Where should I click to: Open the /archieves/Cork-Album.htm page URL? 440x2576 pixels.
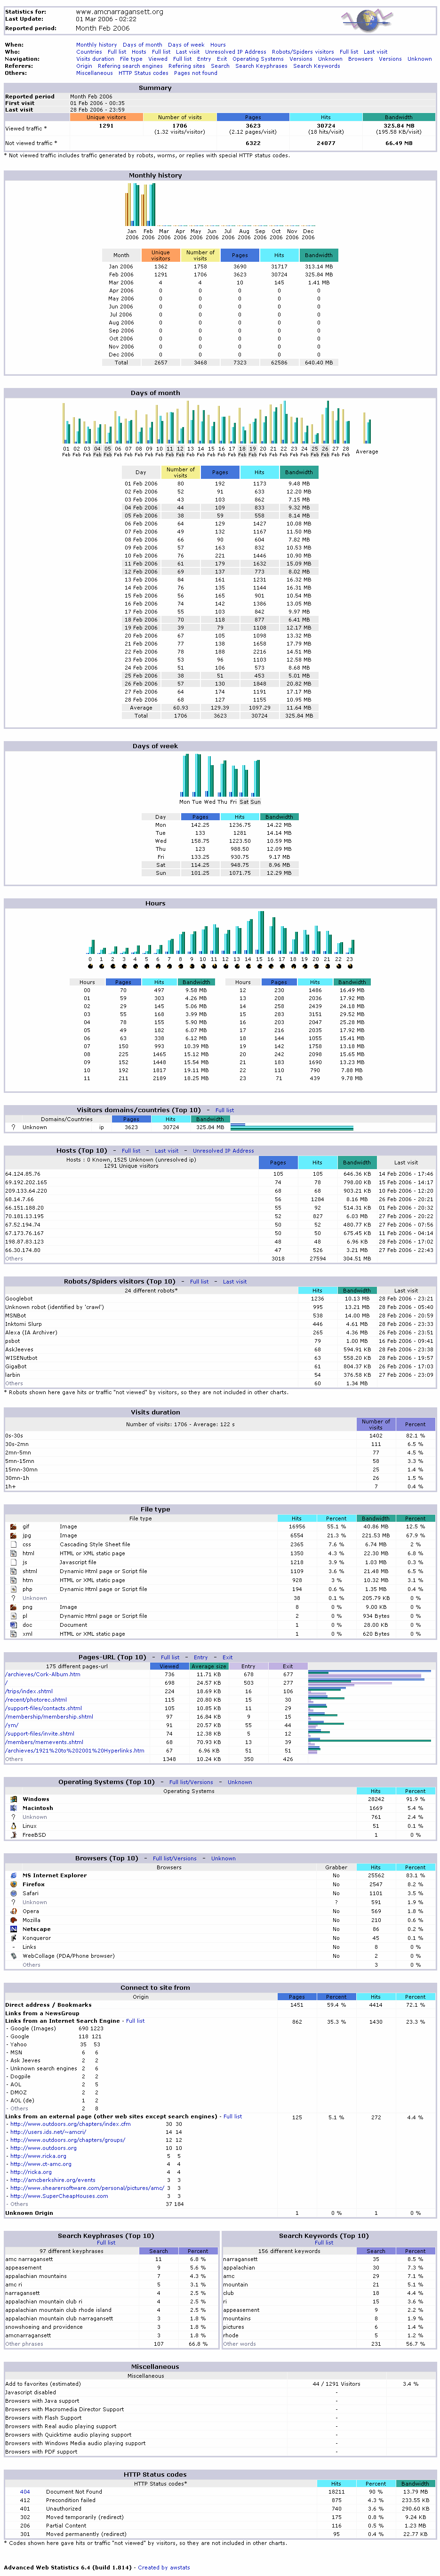tap(42, 1674)
